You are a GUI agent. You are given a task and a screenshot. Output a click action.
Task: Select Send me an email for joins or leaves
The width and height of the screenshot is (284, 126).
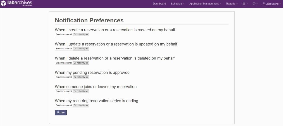coord(64,91)
